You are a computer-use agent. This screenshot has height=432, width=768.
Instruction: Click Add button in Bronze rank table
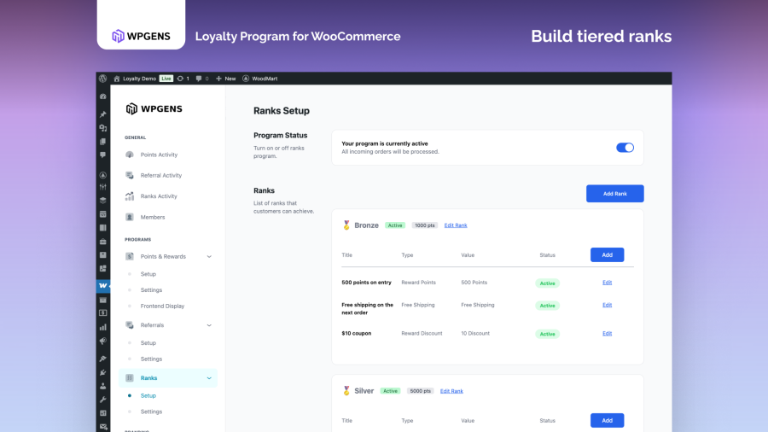(x=607, y=254)
